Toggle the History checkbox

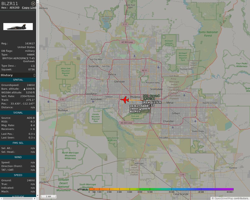tap(34, 75)
